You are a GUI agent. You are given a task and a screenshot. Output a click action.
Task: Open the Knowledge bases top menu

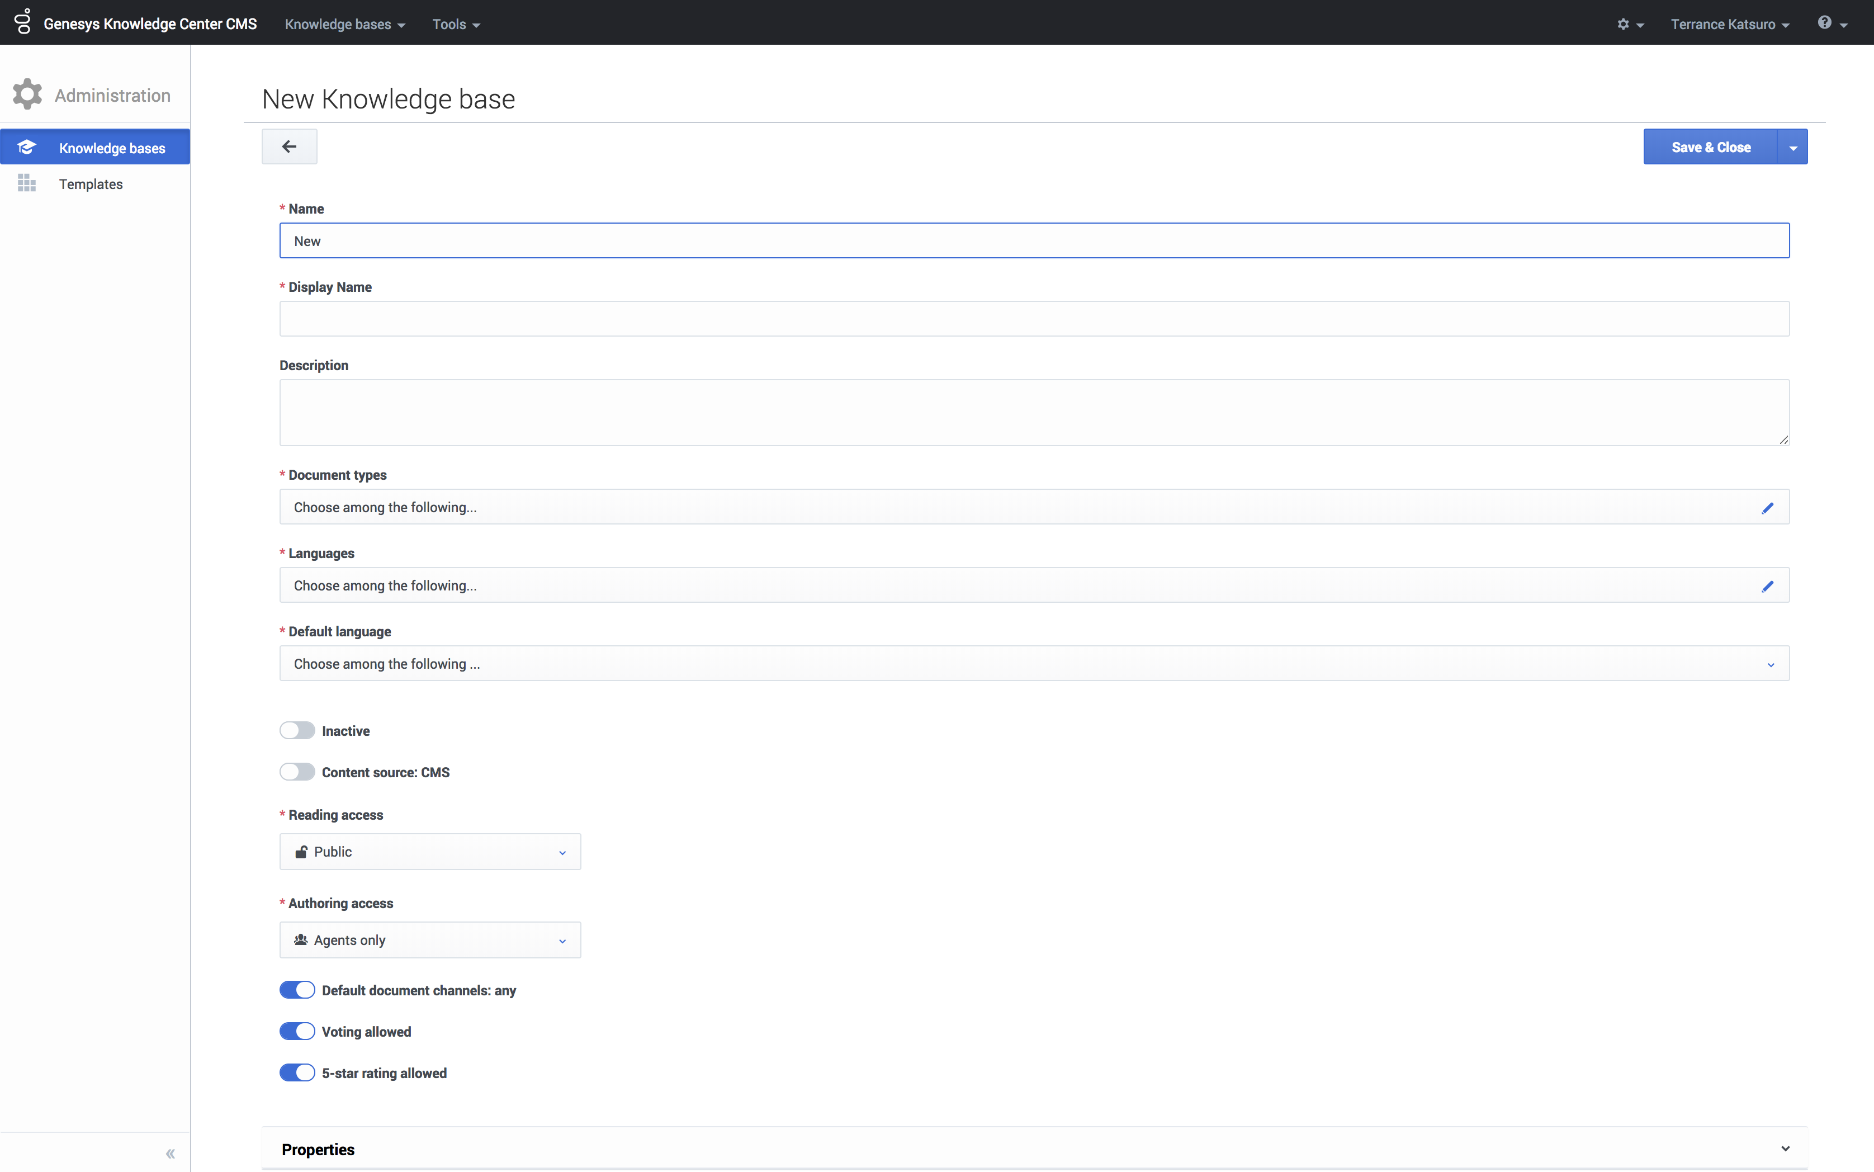[344, 24]
